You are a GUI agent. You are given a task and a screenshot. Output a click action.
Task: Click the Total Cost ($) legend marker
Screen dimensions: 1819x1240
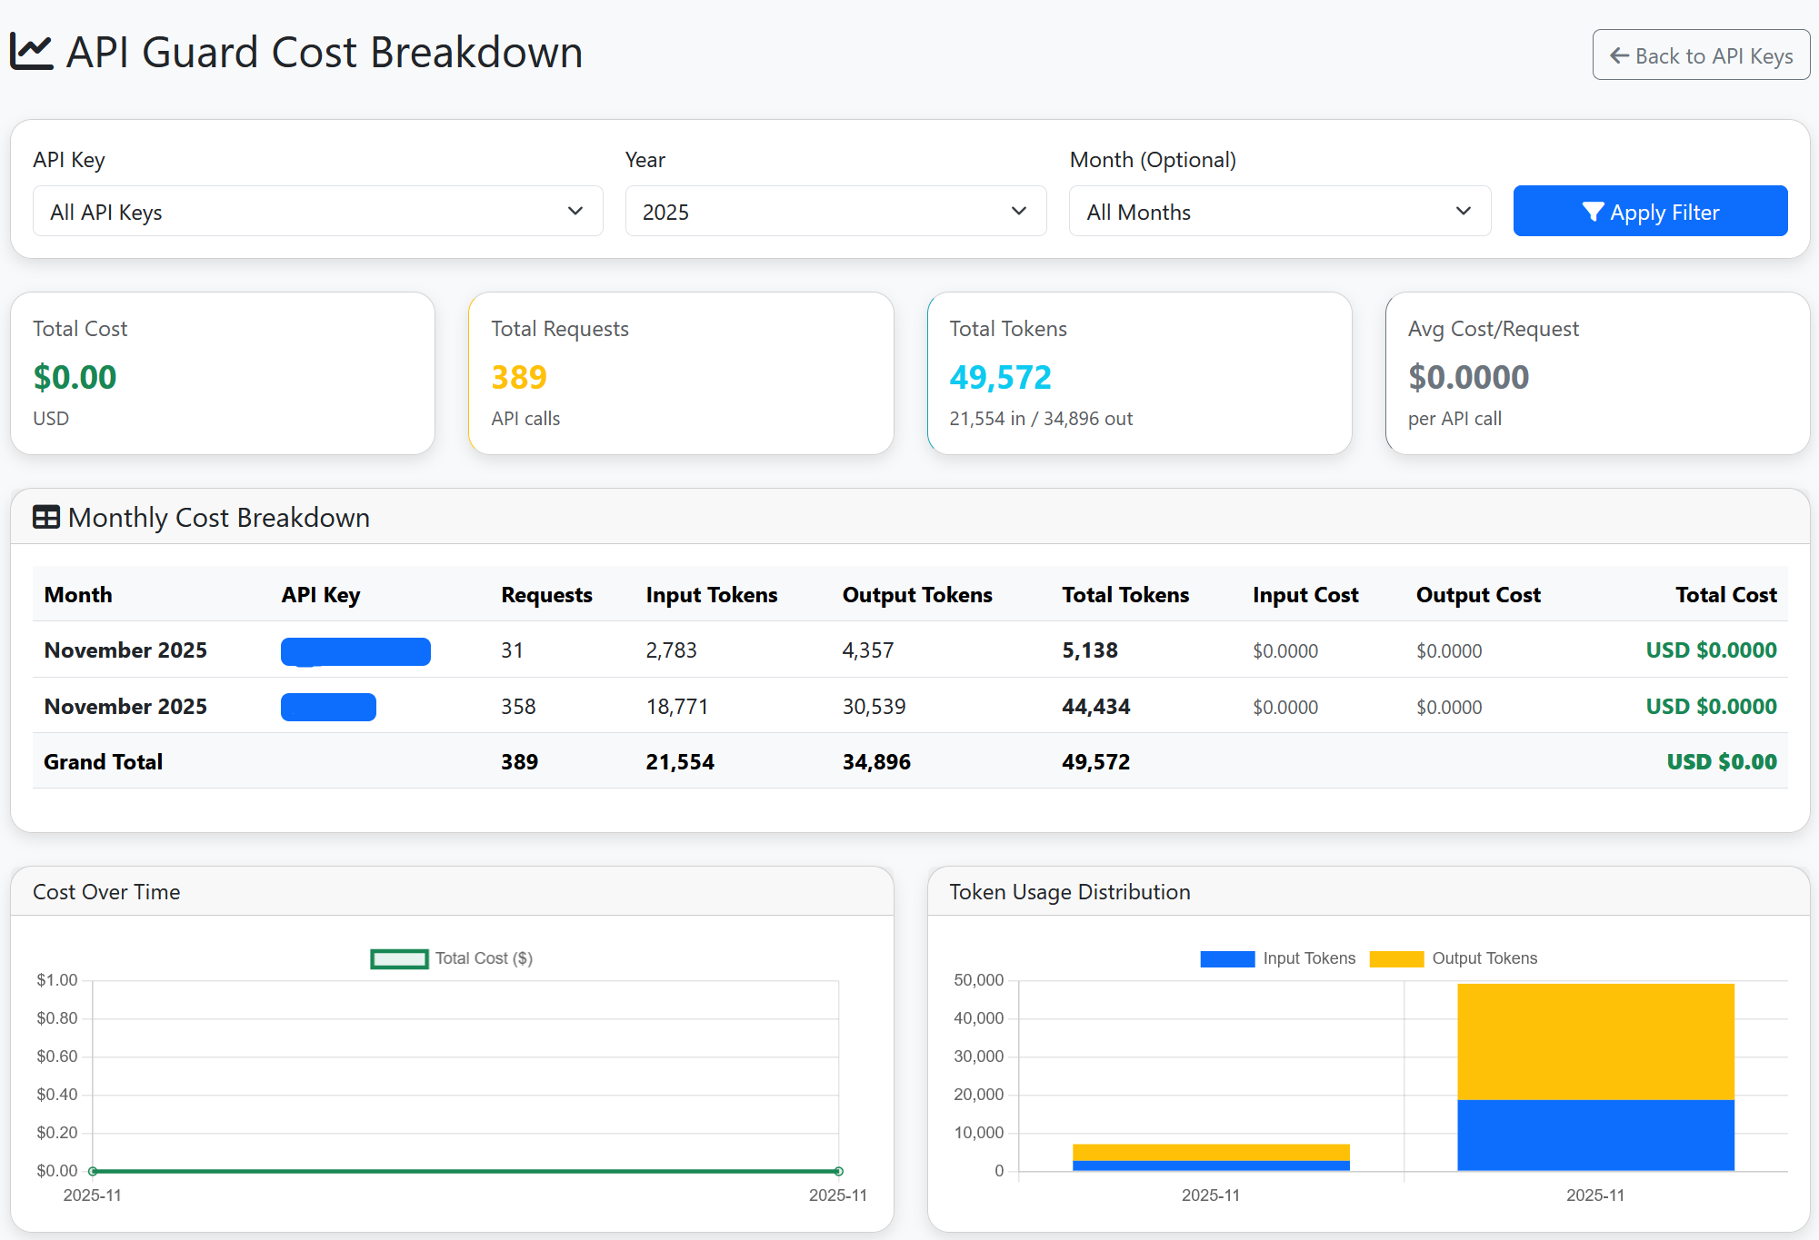(398, 957)
